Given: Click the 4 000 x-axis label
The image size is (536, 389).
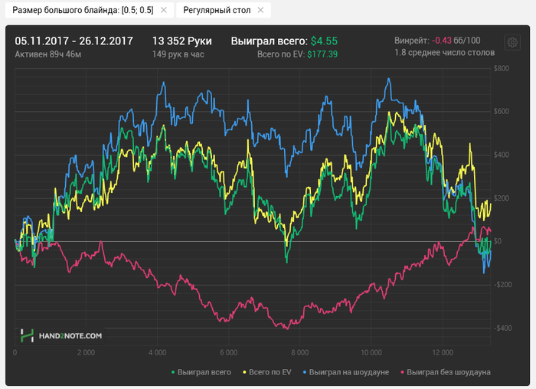Looking at the screenshot, I should click(157, 353).
